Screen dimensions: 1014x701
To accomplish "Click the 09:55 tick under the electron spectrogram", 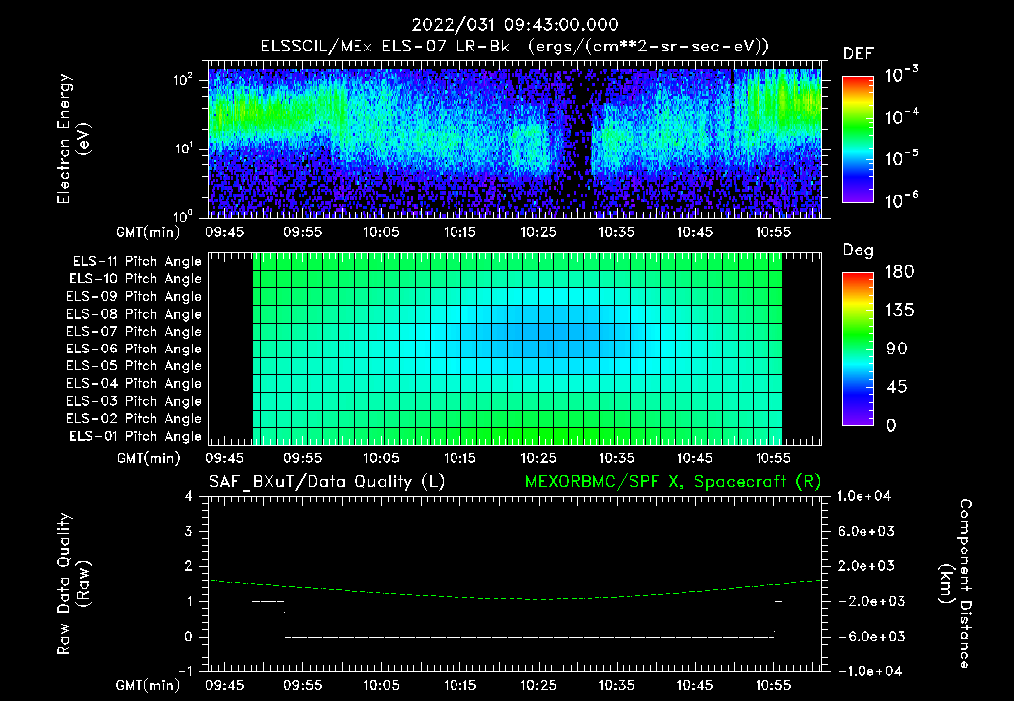I will [303, 232].
